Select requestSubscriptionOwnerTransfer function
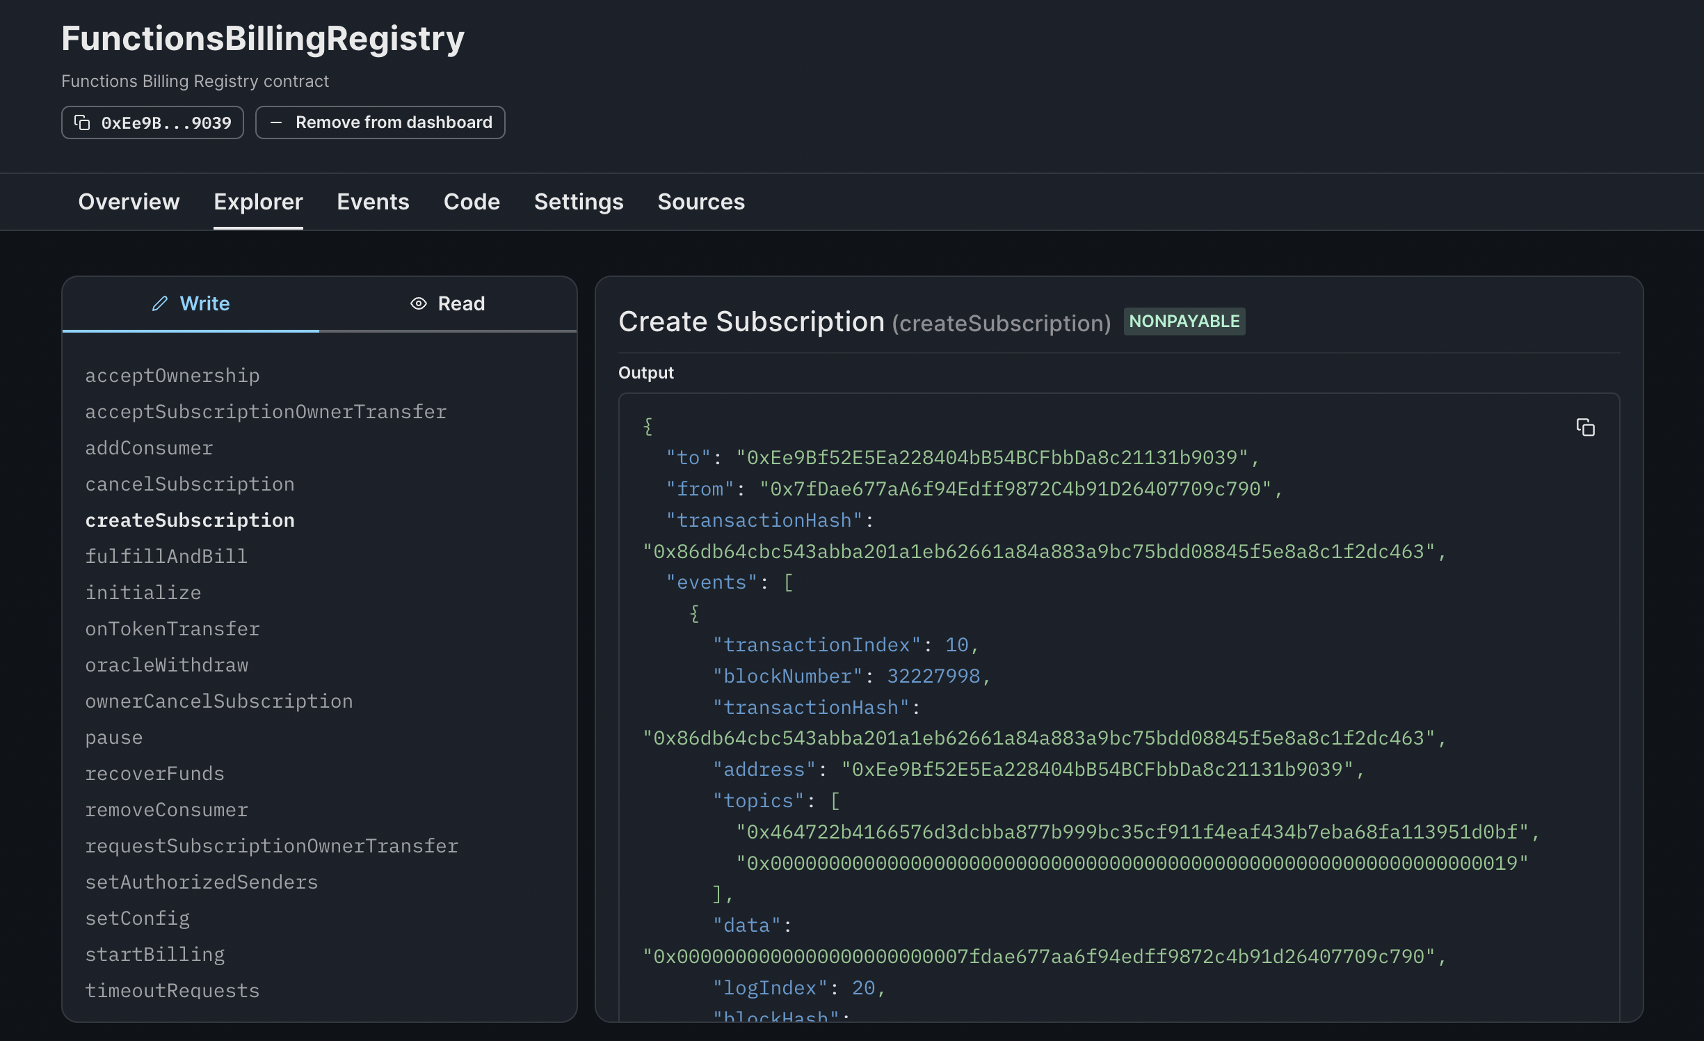Viewport: 1704px width, 1041px height. tap(271, 846)
